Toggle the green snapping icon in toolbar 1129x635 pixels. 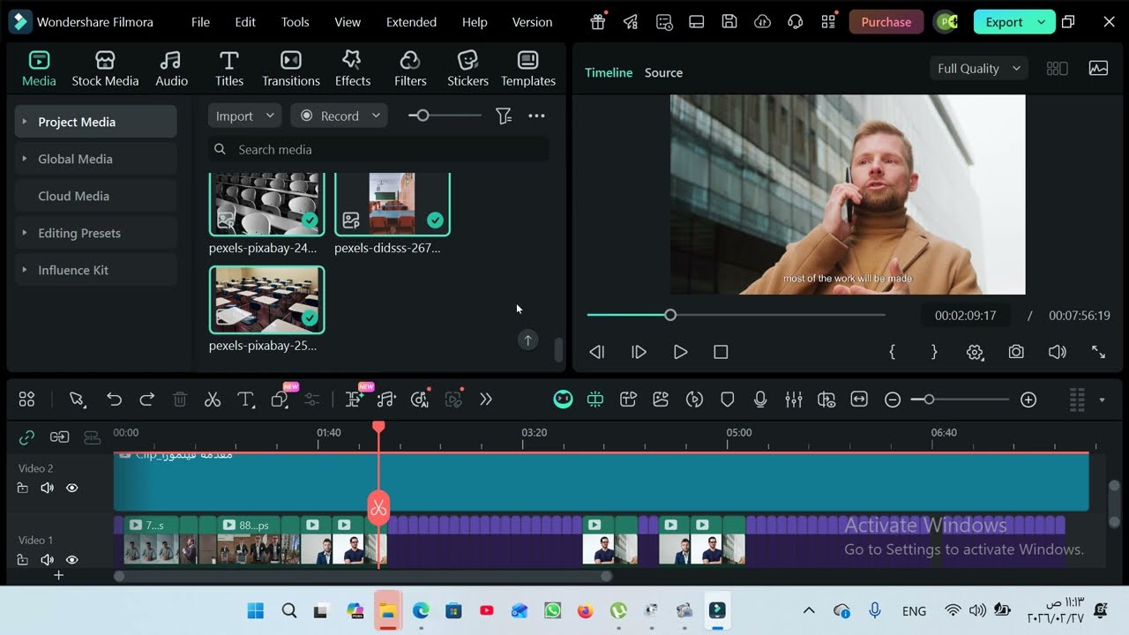pos(595,400)
